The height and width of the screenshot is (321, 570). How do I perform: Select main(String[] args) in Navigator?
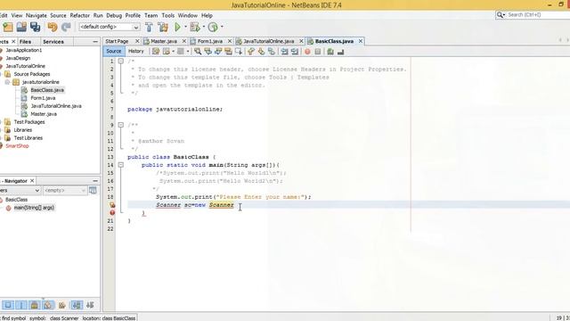34,208
